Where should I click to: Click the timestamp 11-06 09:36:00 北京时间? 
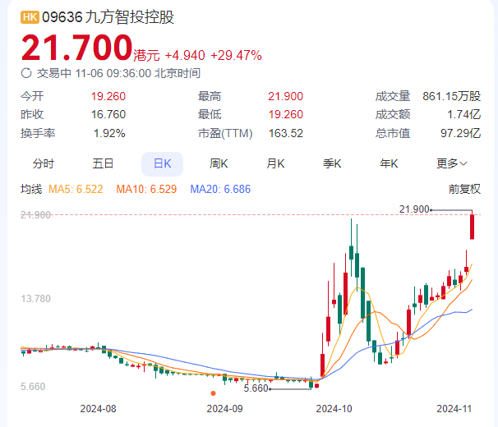(x=138, y=73)
